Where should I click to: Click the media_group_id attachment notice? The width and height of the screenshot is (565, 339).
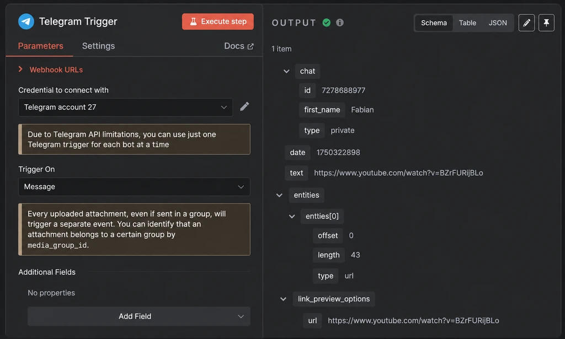[x=134, y=230]
